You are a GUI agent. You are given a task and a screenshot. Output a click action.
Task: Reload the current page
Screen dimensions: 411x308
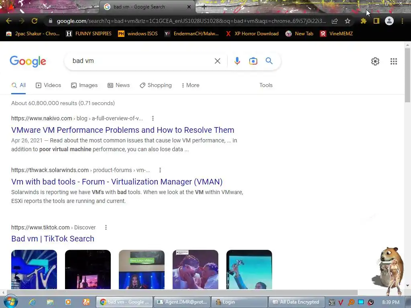[35, 21]
